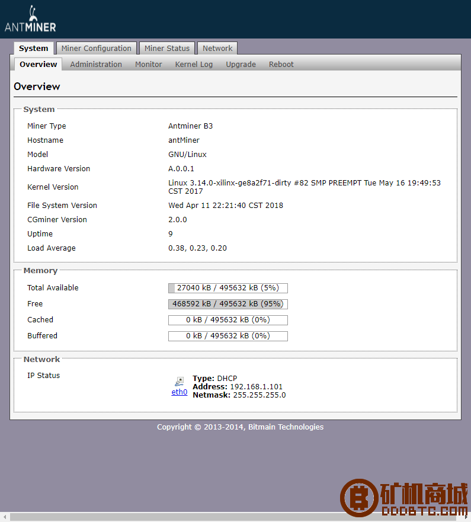
Task: Open the Administration sub-tab
Action: tap(96, 64)
